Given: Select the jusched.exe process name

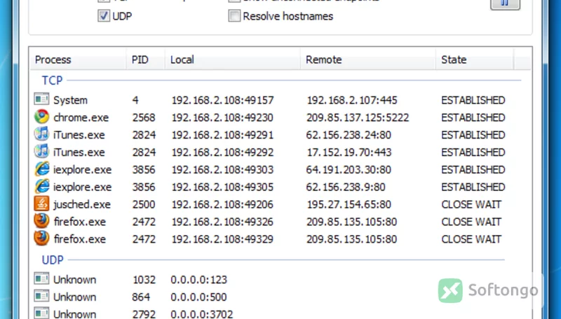Looking at the screenshot, I should 82,204.
